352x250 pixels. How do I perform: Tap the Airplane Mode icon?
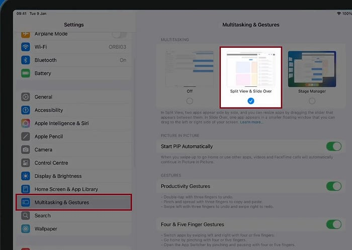coord(26,34)
